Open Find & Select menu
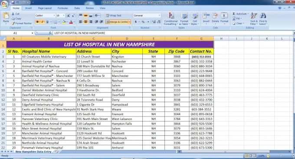The height and width of the screenshot is (159, 295). (263, 19)
